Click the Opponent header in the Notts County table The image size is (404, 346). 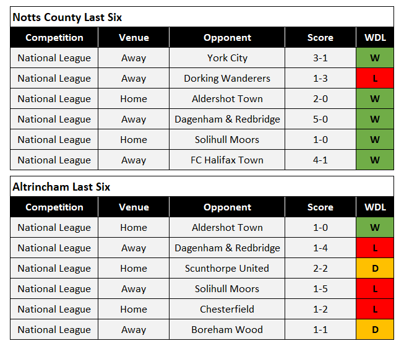[x=227, y=38]
